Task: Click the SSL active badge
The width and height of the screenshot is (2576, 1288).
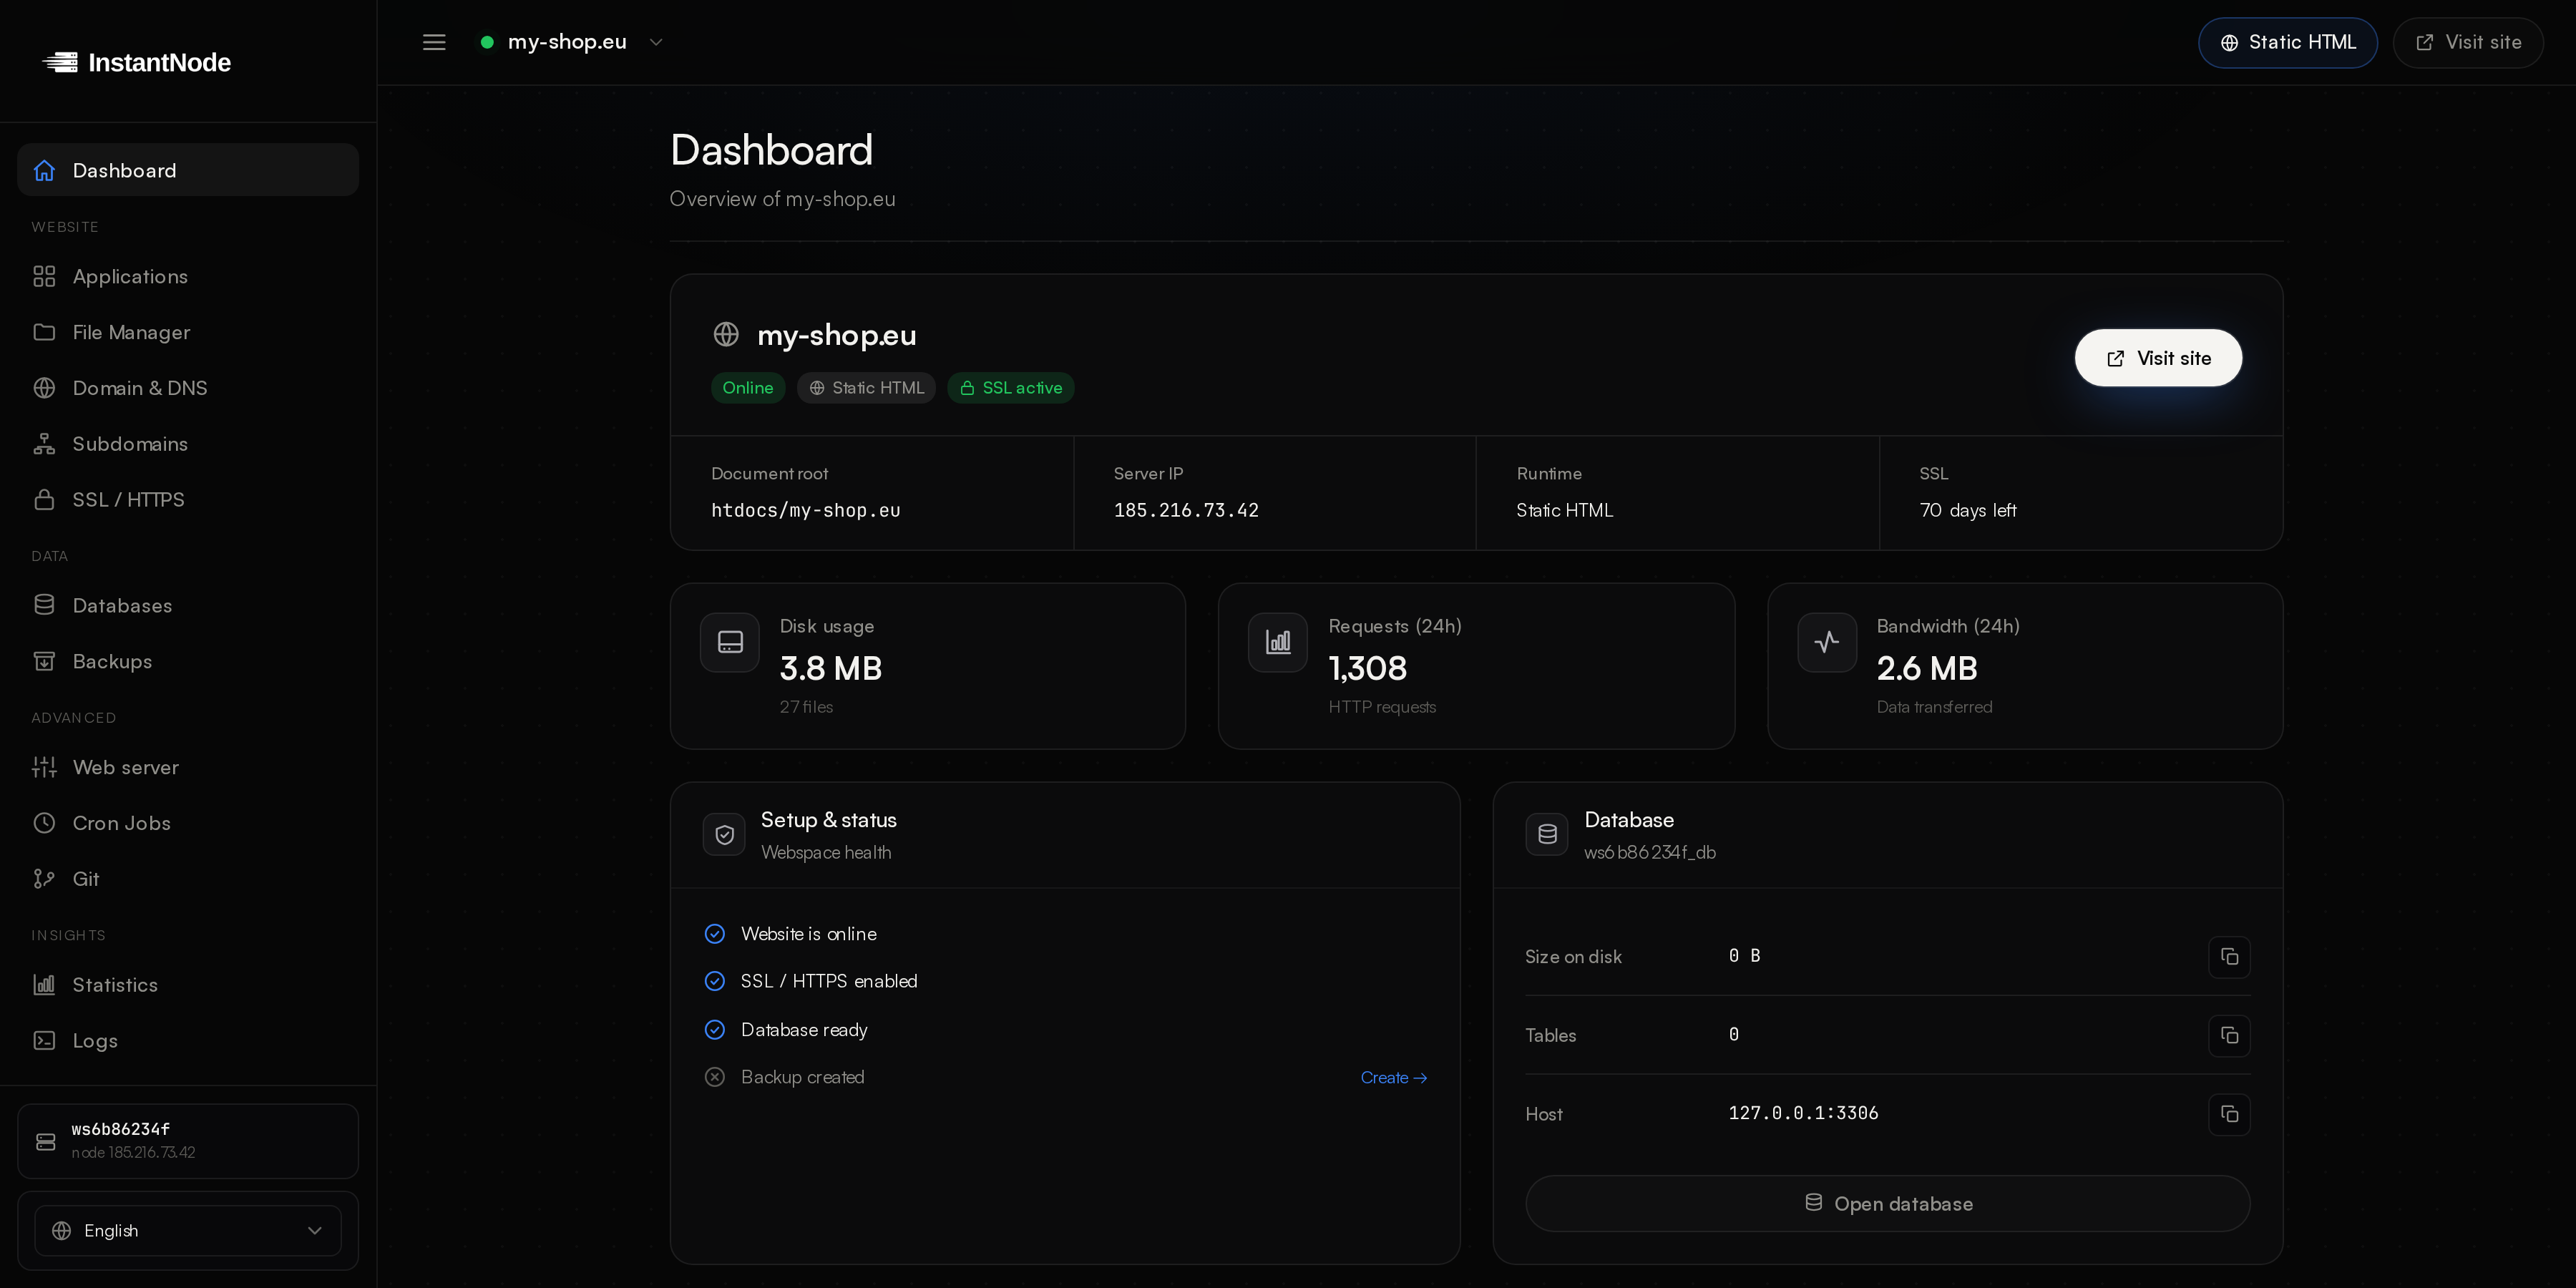Action: tap(1011, 388)
